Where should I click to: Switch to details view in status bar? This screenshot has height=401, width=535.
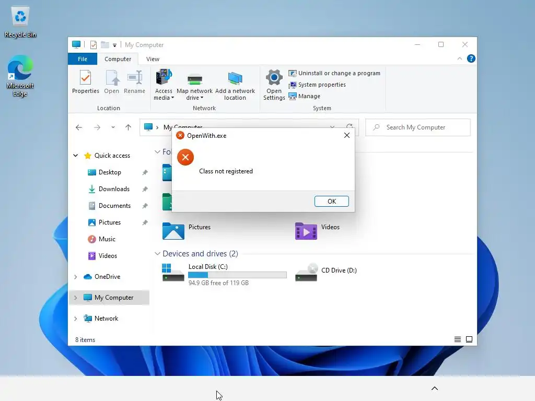458,339
